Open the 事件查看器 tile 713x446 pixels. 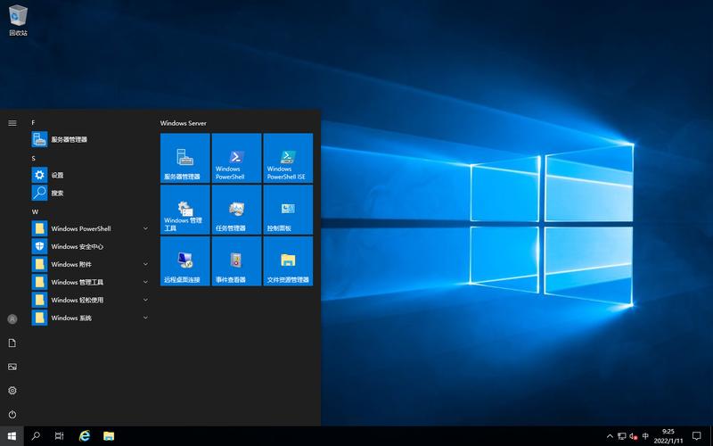236,260
